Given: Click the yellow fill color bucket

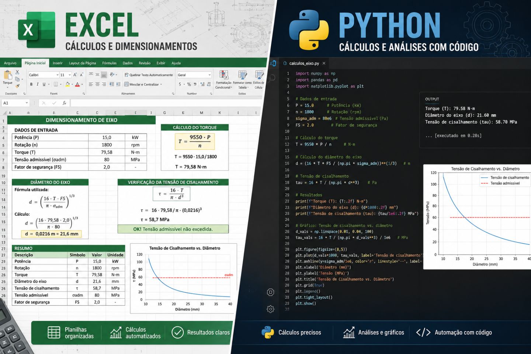Looking at the screenshot, I should pos(67,84).
